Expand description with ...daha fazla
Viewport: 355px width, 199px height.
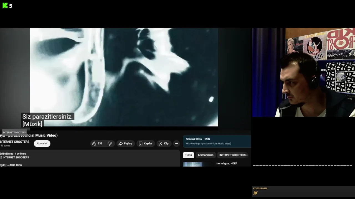(x=14, y=165)
